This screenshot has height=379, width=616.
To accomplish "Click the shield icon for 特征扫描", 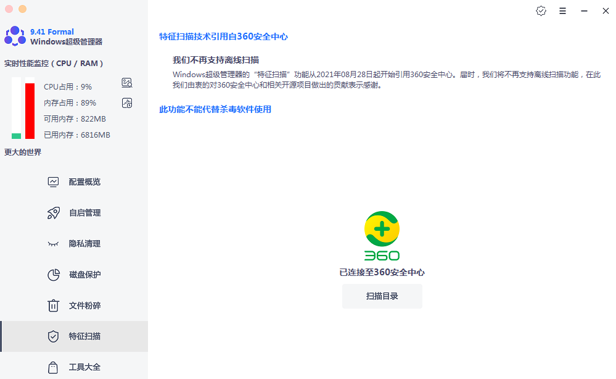I will [x=54, y=336].
